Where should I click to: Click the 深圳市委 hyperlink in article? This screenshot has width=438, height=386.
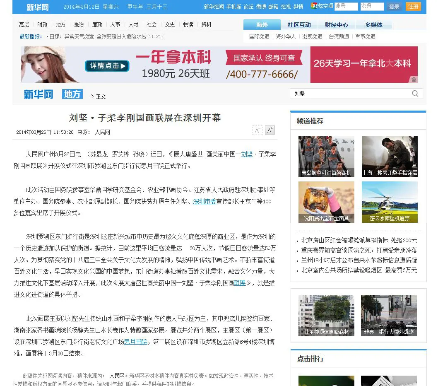tap(205, 201)
